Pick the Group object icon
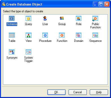Screen dimensions: 111x98 (62, 18)
